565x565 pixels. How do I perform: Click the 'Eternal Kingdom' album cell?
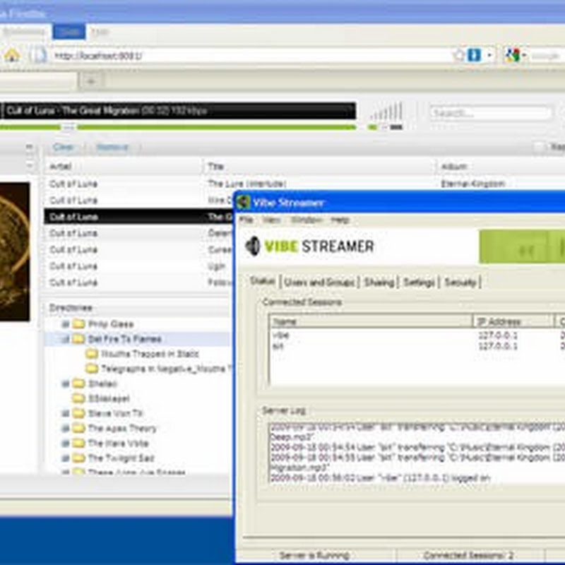[472, 184]
